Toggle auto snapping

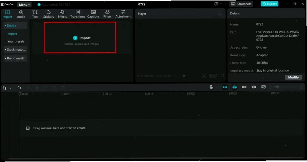(x=235, y=87)
